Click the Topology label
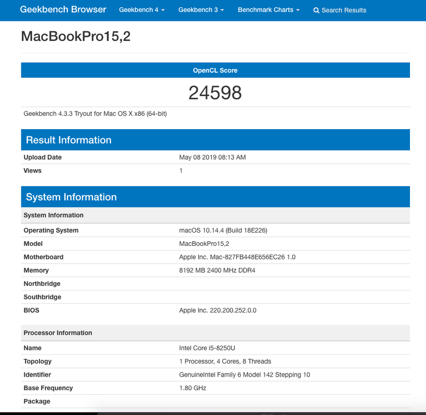 37,362
